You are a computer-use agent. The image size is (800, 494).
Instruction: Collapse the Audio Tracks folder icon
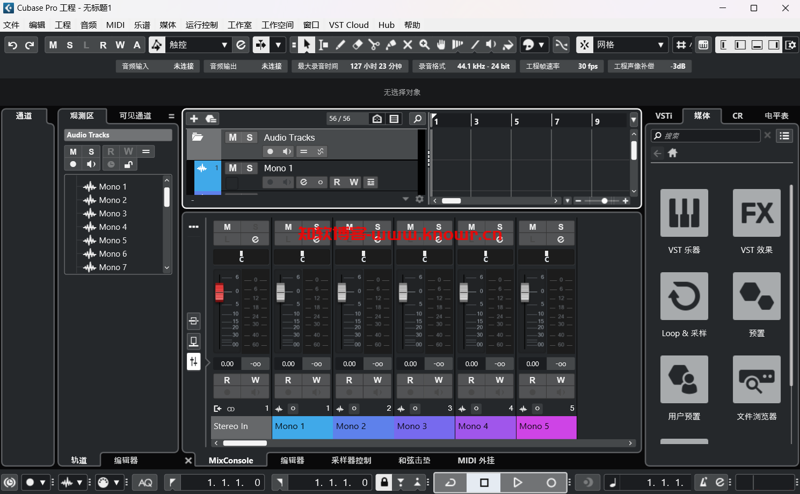tap(198, 137)
